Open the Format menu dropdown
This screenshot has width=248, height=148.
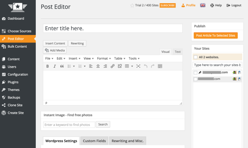104,59
